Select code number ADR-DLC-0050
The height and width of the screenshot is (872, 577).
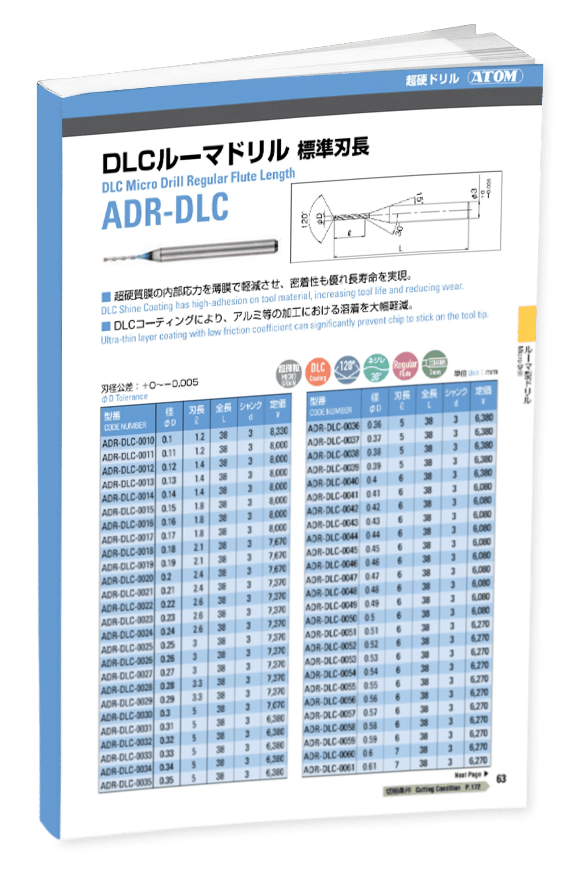331,620
